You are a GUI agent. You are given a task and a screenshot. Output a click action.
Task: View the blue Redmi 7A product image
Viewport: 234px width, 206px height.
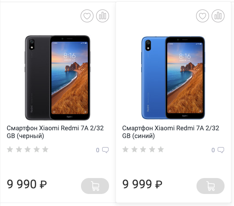click(173, 77)
